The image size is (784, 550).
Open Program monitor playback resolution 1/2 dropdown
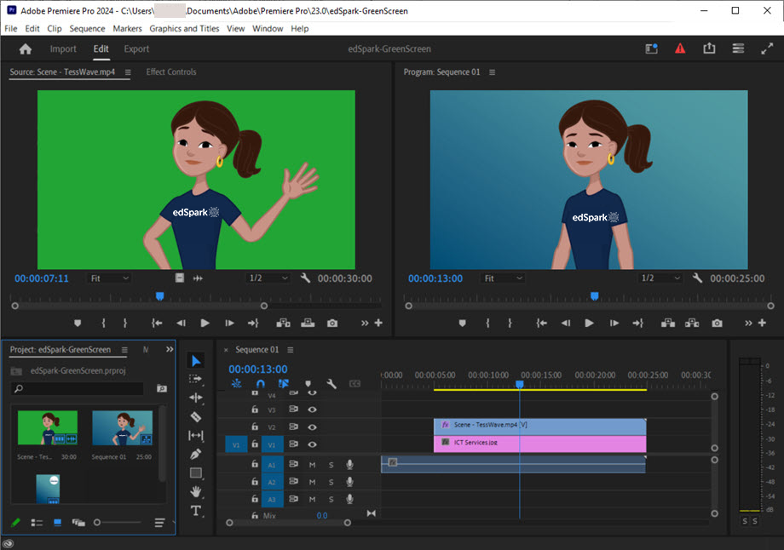pyautogui.click(x=660, y=278)
